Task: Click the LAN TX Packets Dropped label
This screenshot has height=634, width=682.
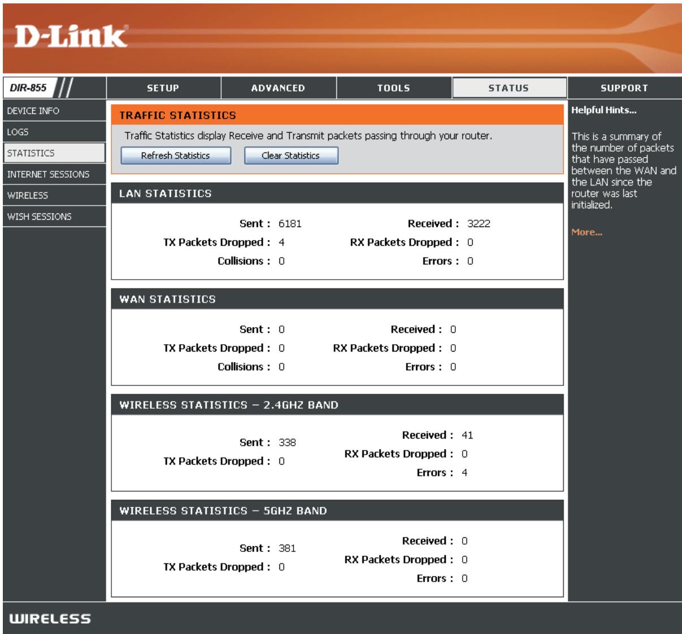Action: (217, 242)
